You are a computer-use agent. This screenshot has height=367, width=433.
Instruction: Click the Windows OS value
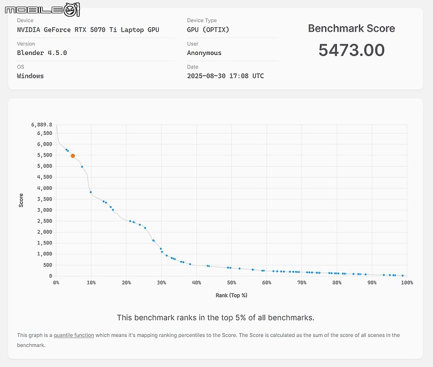31,76
